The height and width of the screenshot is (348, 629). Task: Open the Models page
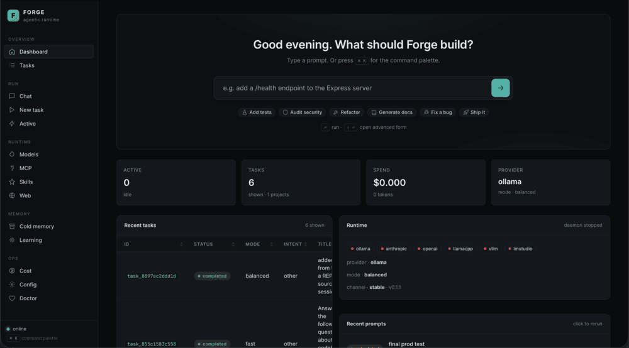pos(48,154)
